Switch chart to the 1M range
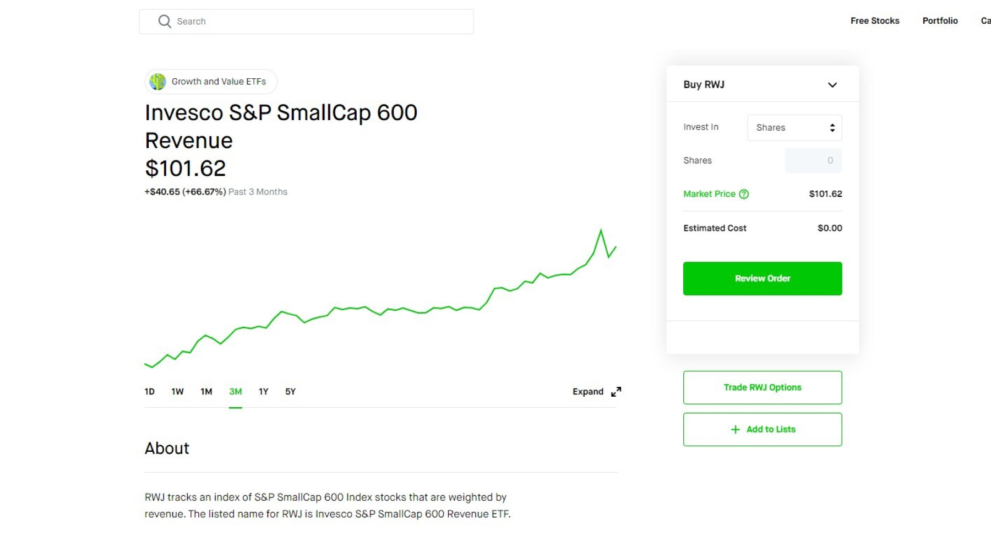991x551 pixels. tap(206, 392)
